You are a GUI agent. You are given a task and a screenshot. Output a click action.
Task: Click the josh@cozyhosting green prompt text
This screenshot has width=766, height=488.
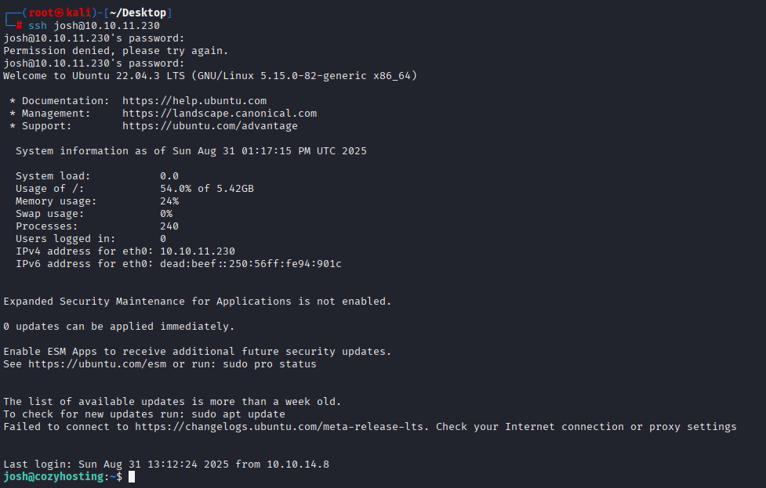pos(54,477)
